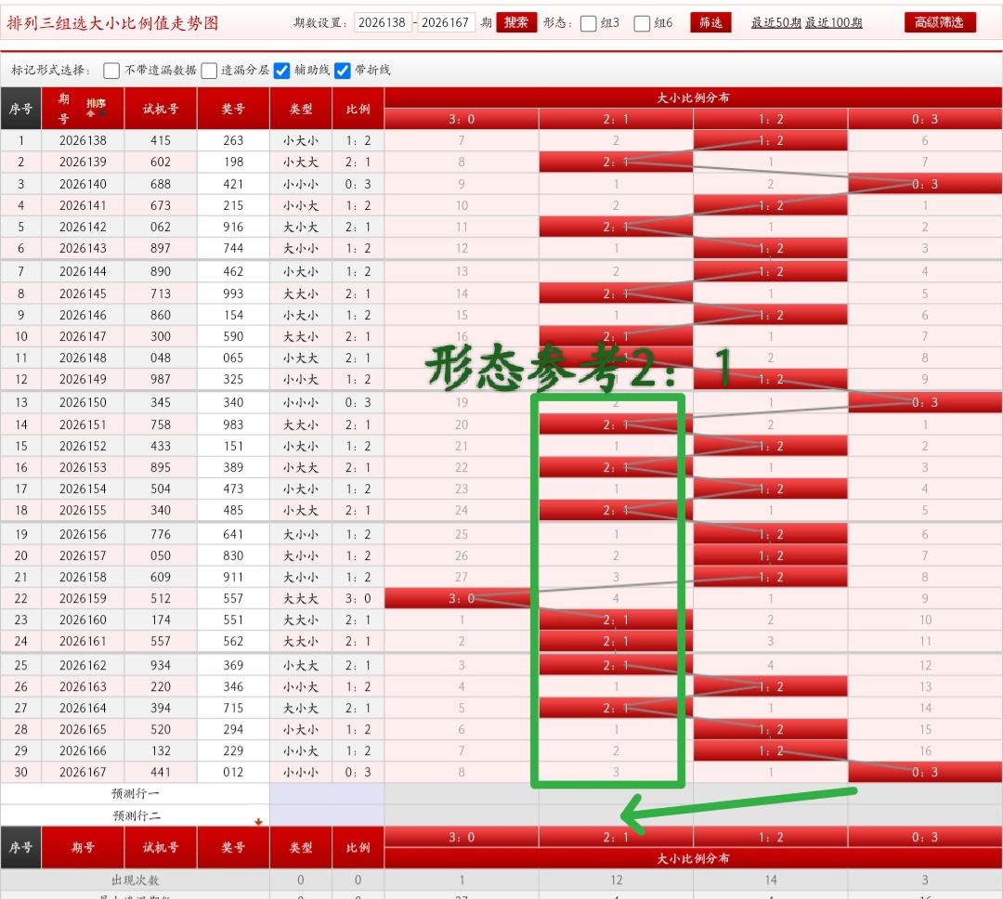Select period 2026167 cell
The height and width of the screenshot is (899, 1003).
[83, 773]
